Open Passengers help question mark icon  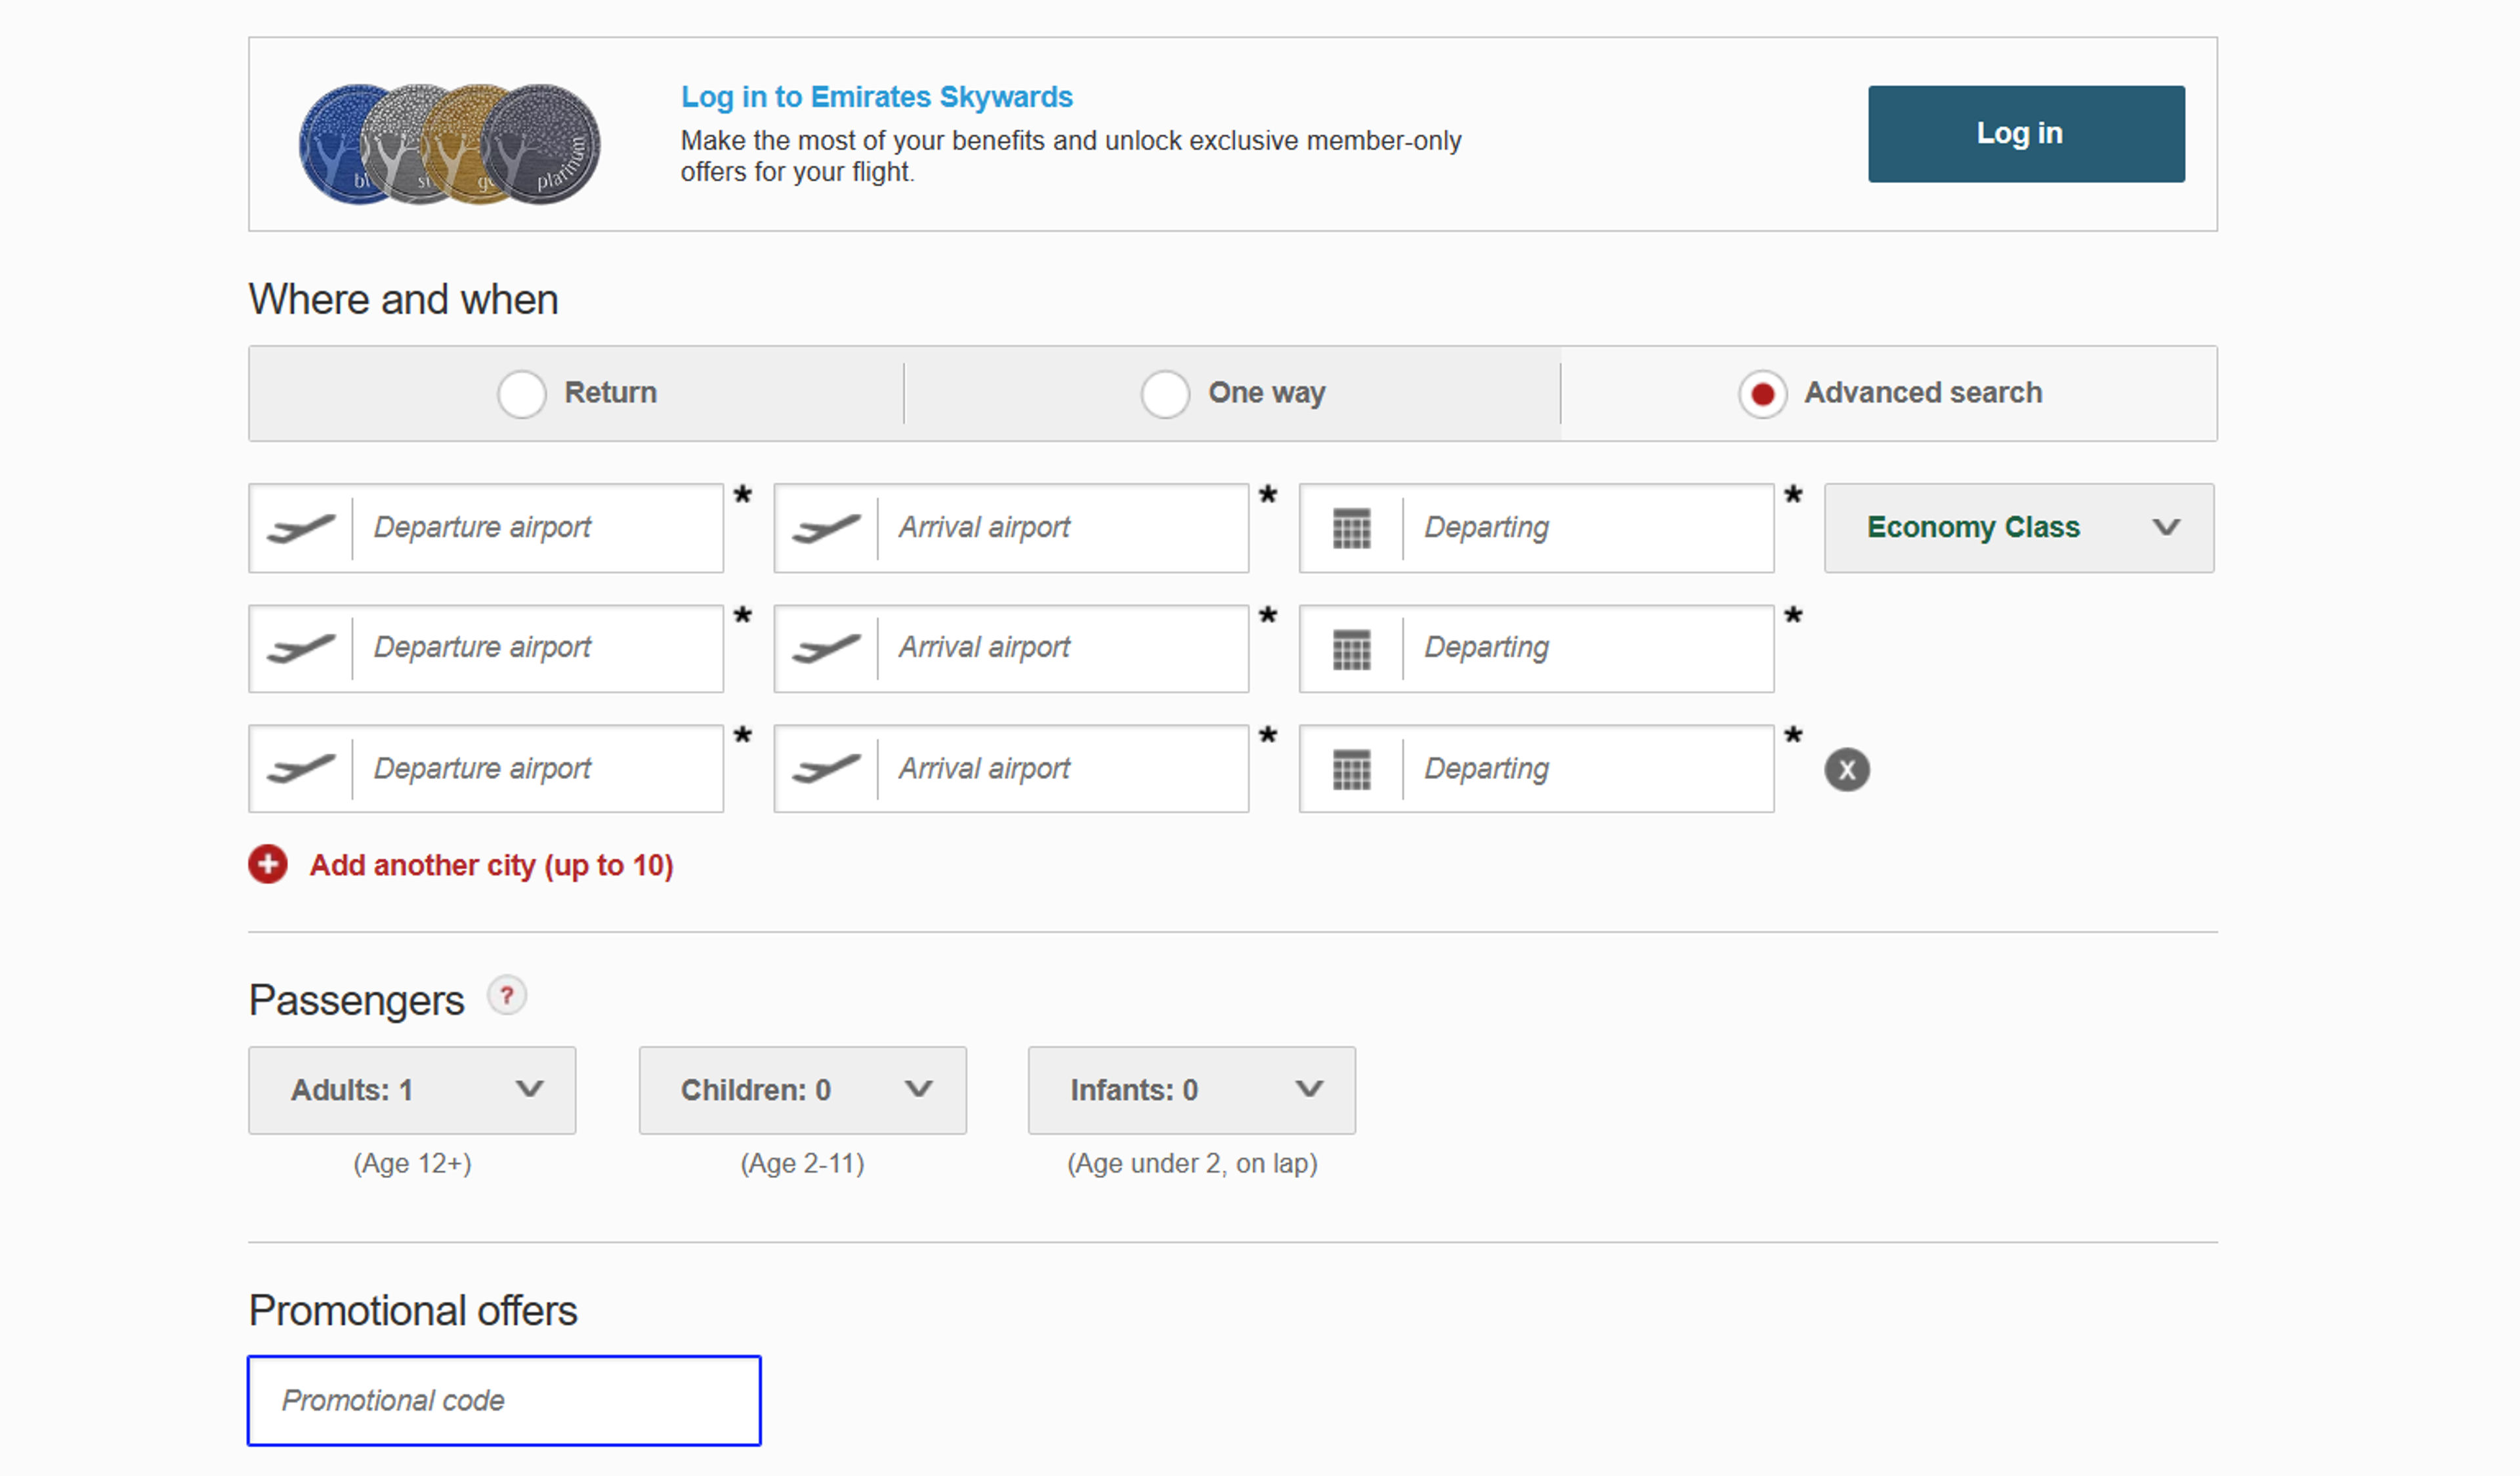pyautogui.click(x=507, y=996)
